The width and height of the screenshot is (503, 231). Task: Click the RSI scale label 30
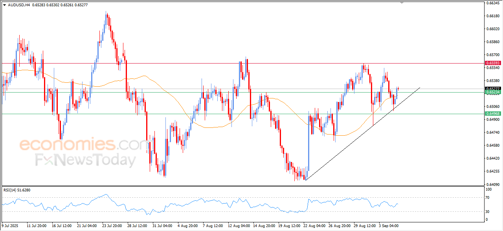pyautogui.click(x=488, y=212)
